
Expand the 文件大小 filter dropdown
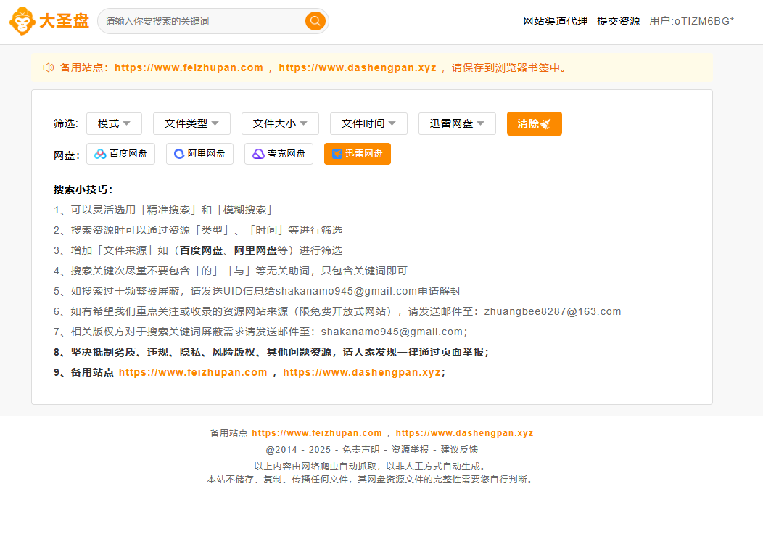280,123
